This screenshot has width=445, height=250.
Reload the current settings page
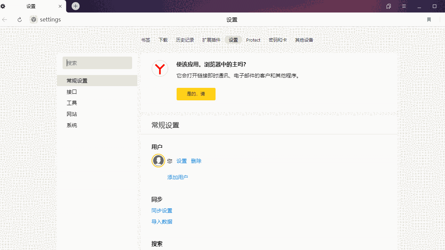pos(19,19)
